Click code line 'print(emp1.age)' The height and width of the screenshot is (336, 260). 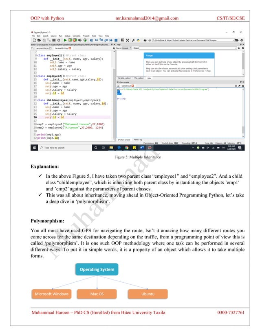tap(49, 134)
